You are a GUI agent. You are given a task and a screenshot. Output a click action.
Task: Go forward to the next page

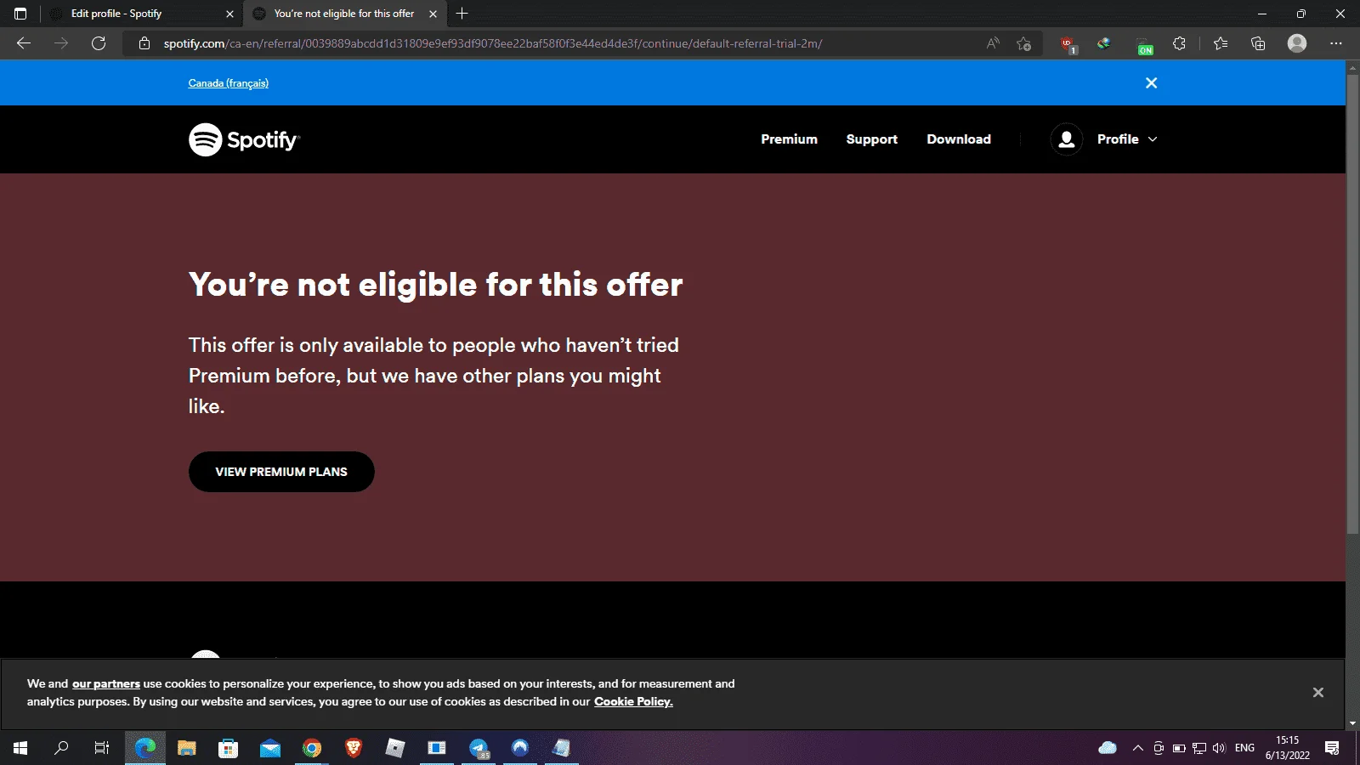click(61, 43)
